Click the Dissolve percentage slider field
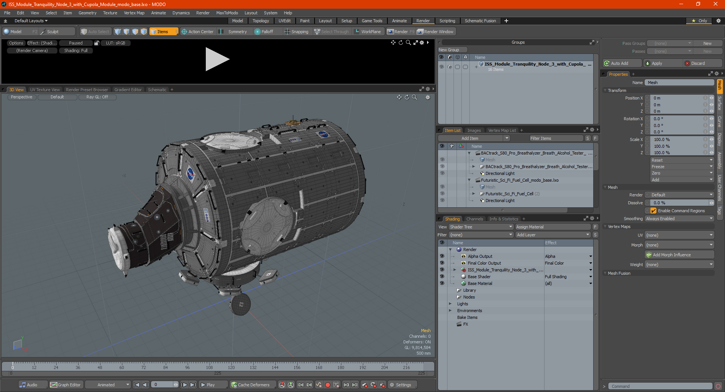Image resolution: width=725 pixels, height=392 pixels. pos(679,203)
